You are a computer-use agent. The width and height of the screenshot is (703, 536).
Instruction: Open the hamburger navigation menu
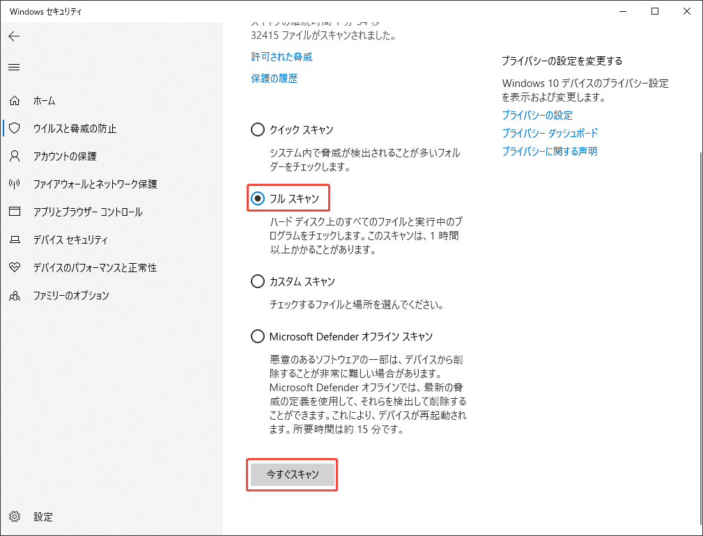click(x=15, y=68)
